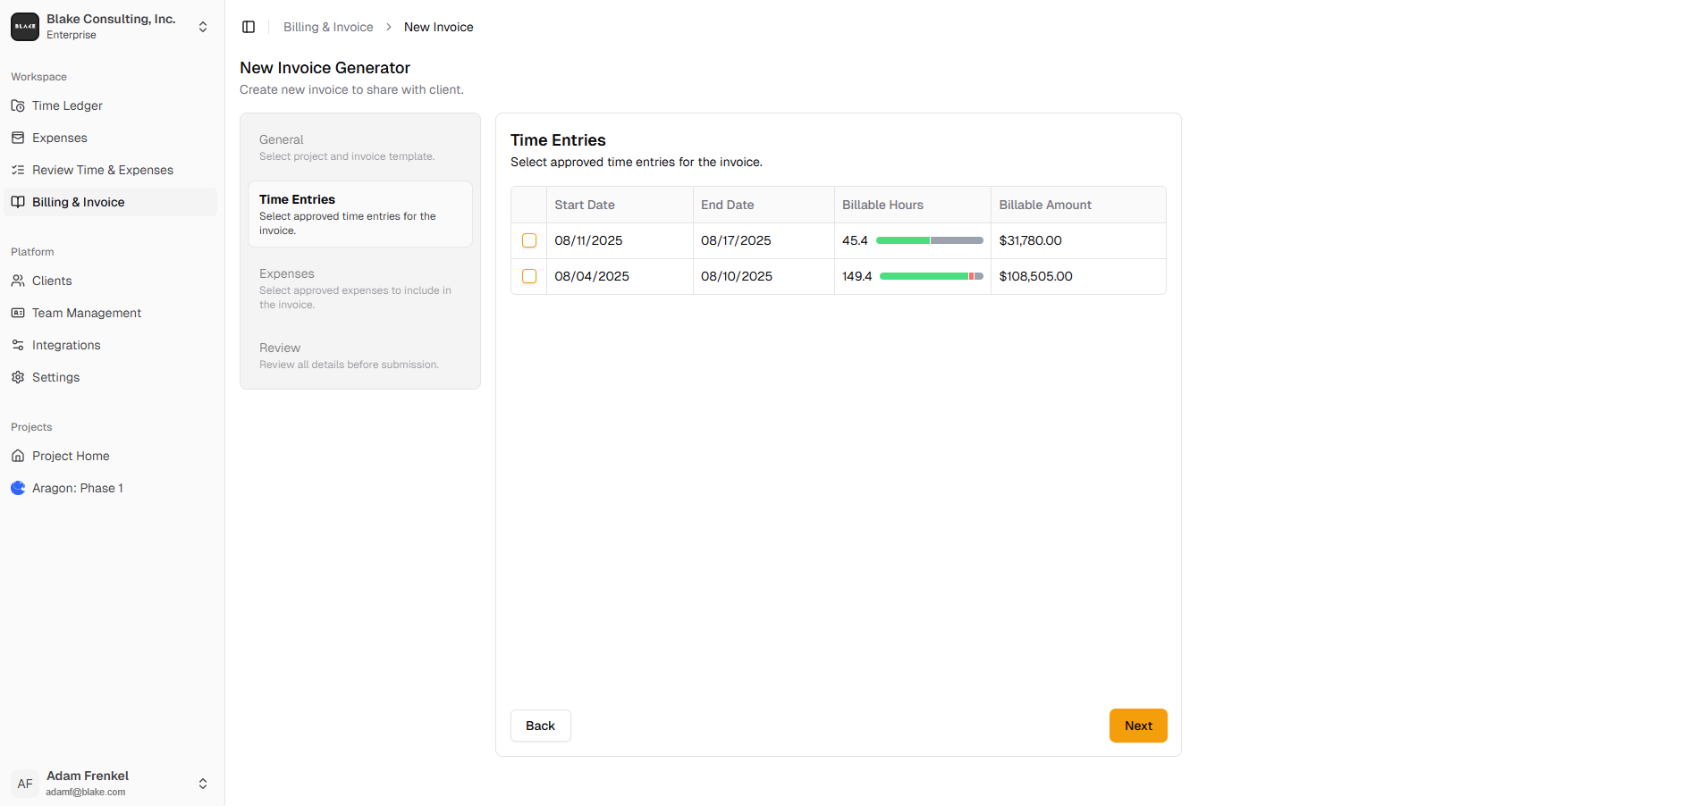Click the Blake Consulting logo
This screenshot has height=806, width=1696.
point(25,27)
